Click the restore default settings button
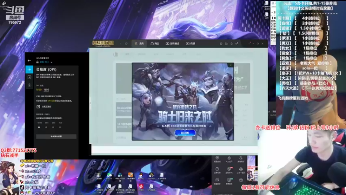This screenshot has height=195, width=346. tap(56, 136)
